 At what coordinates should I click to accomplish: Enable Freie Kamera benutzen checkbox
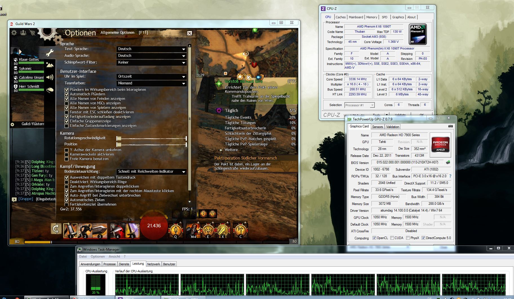pos(67,159)
